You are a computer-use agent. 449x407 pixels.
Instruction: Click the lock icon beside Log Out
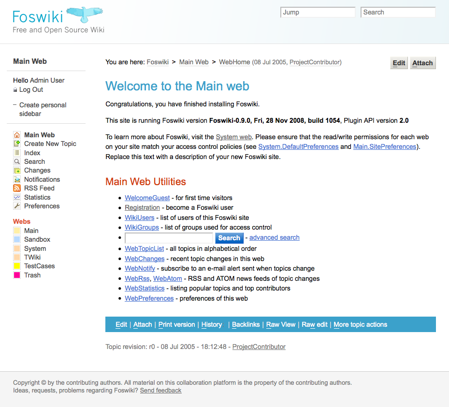click(15, 90)
